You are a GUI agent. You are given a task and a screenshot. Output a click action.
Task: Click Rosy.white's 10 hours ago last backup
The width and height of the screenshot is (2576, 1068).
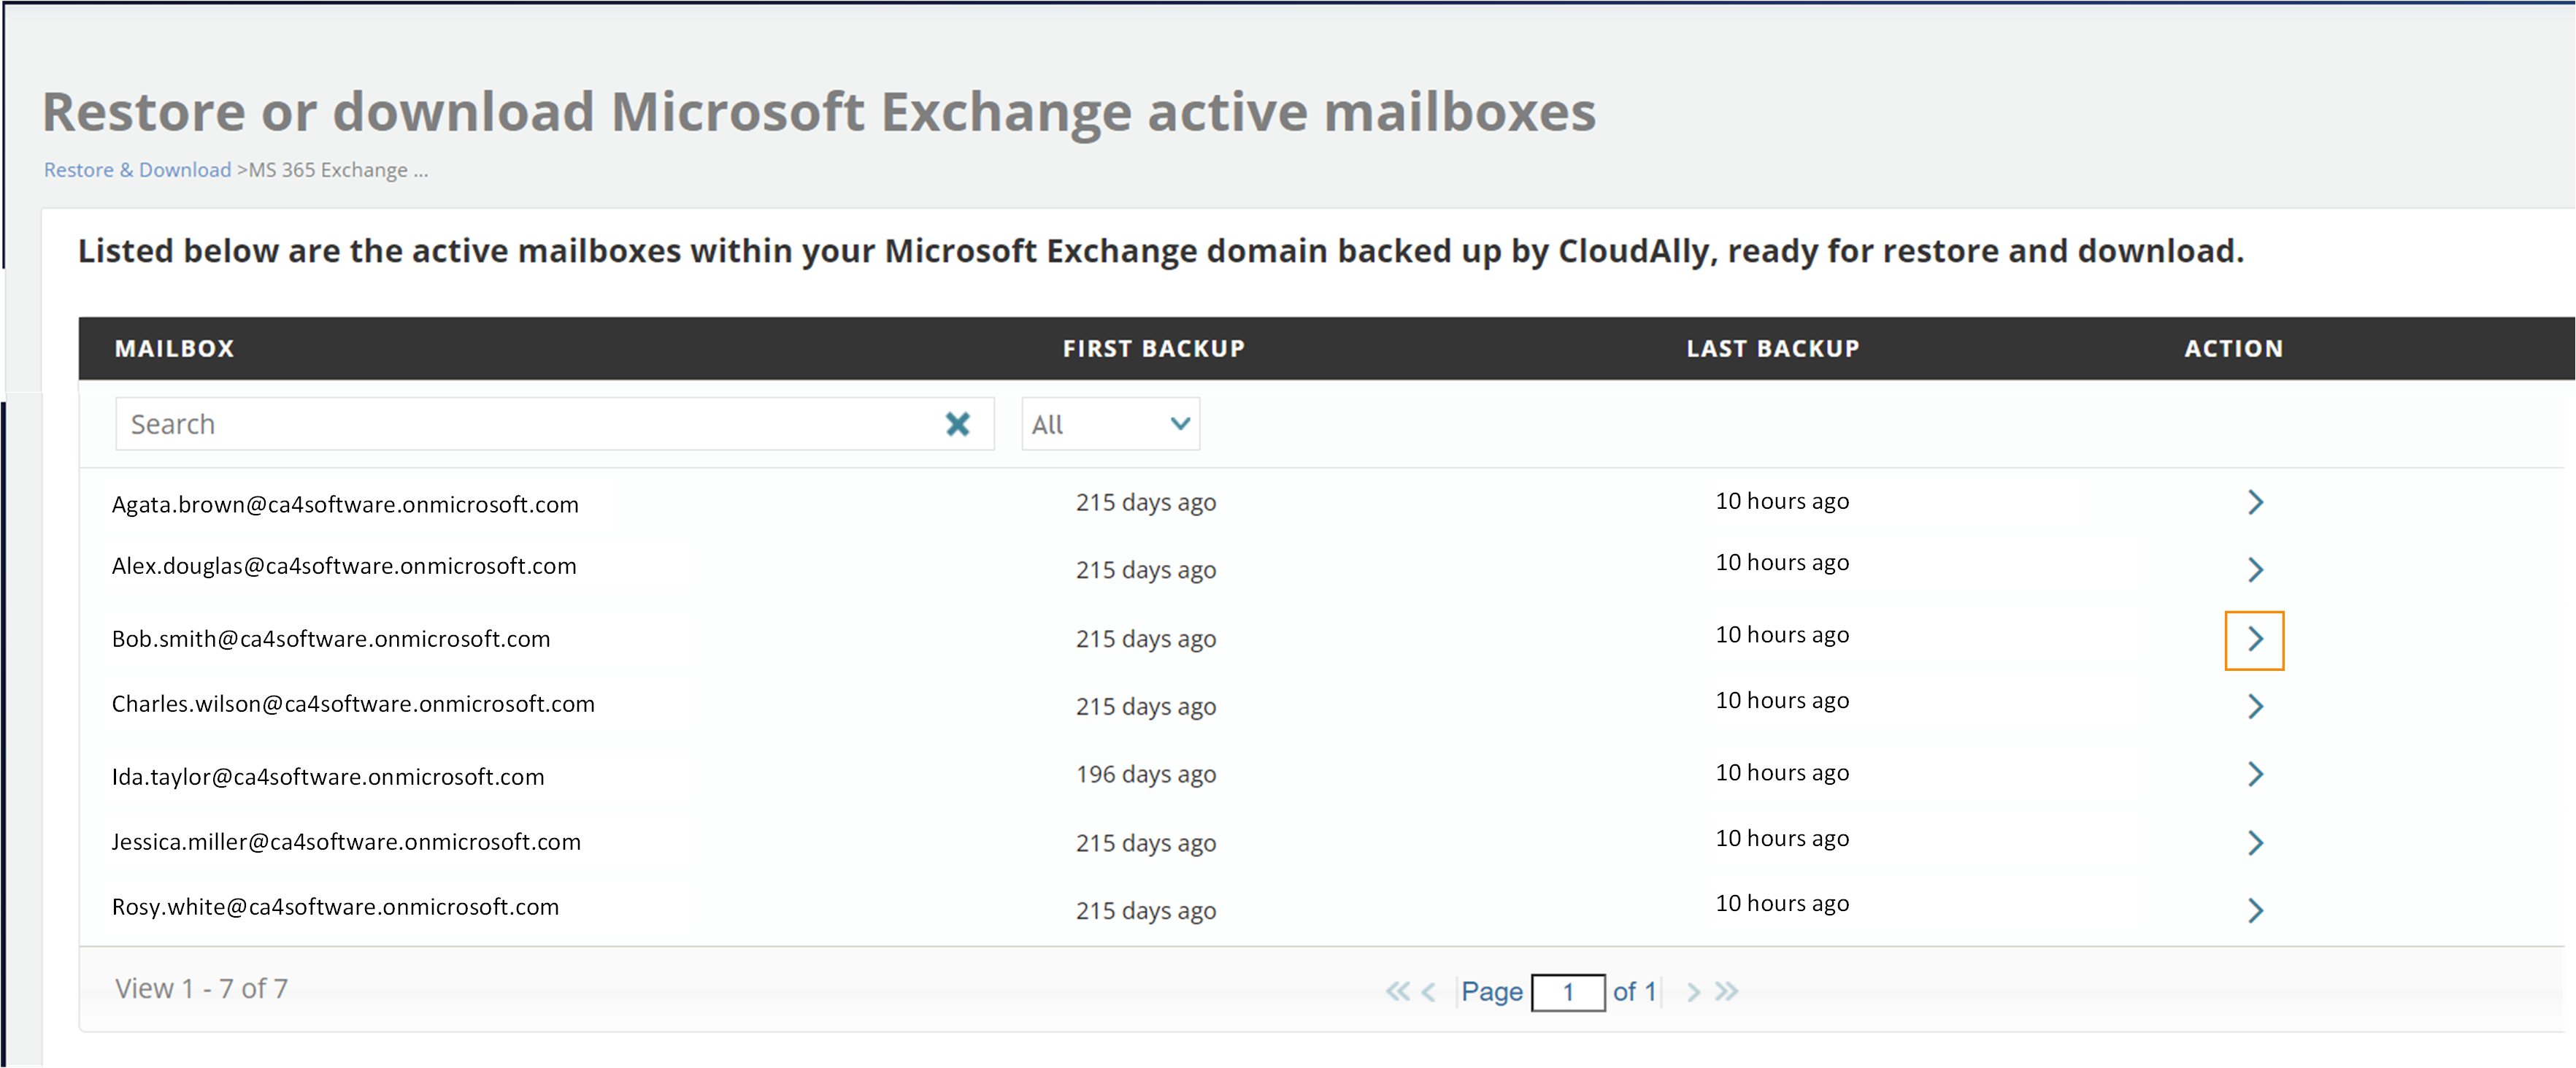point(1782,904)
